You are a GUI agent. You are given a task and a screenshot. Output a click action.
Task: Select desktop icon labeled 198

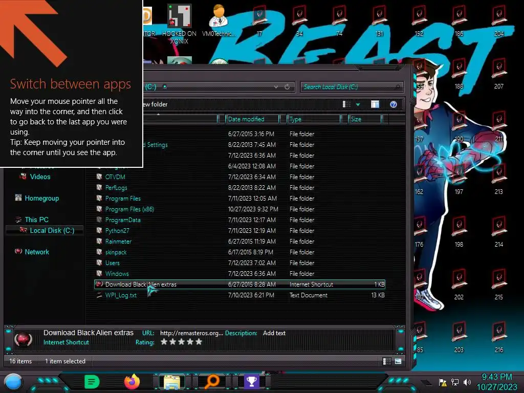tap(459, 232)
